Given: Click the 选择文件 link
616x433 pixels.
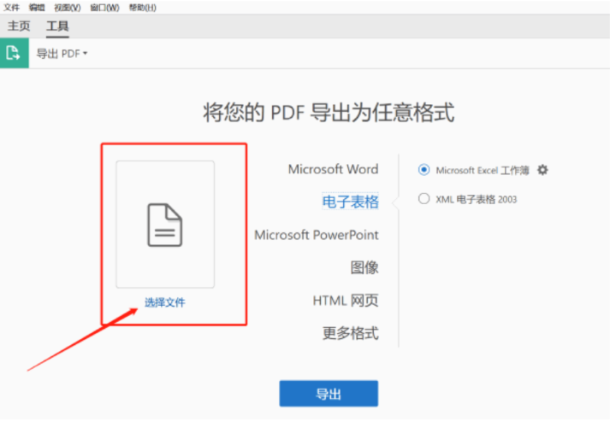Looking at the screenshot, I should [164, 302].
